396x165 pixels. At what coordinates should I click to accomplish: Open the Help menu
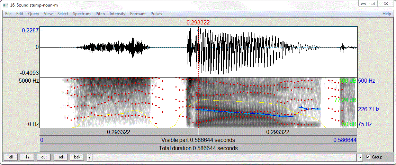coord(387,14)
